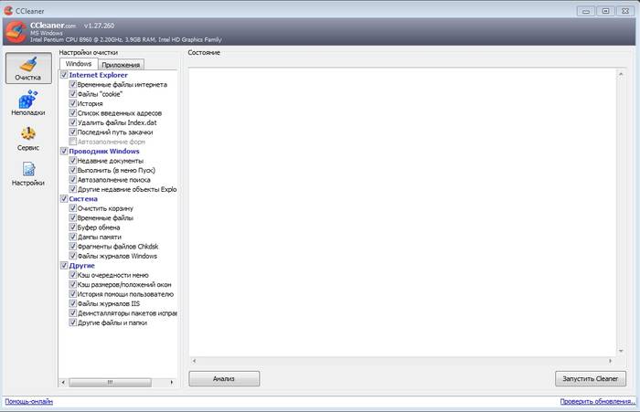Uncheck the Очистить корзину option

tap(73, 209)
